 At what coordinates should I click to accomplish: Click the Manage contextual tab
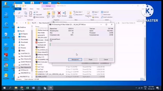tap(48, 6)
